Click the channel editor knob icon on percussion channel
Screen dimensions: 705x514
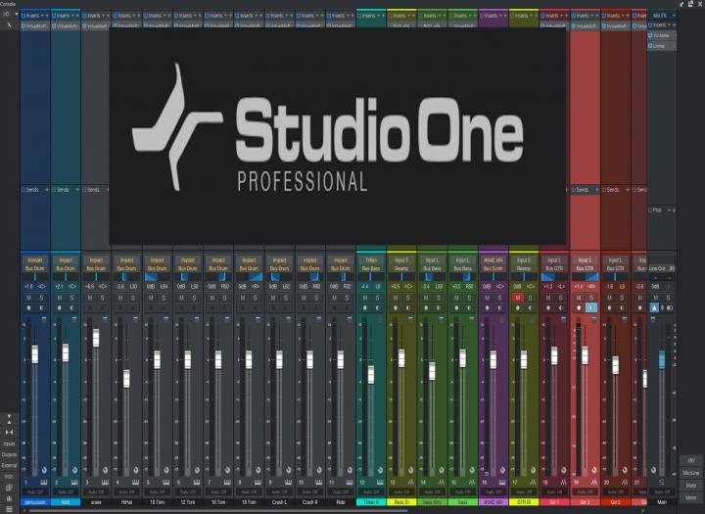coord(44,470)
